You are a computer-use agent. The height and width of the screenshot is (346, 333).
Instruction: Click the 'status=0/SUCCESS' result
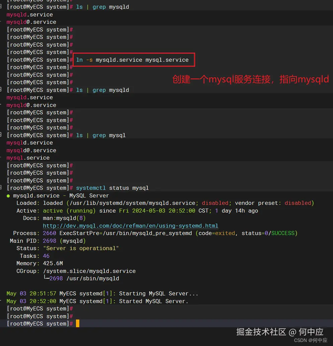pos(268,233)
